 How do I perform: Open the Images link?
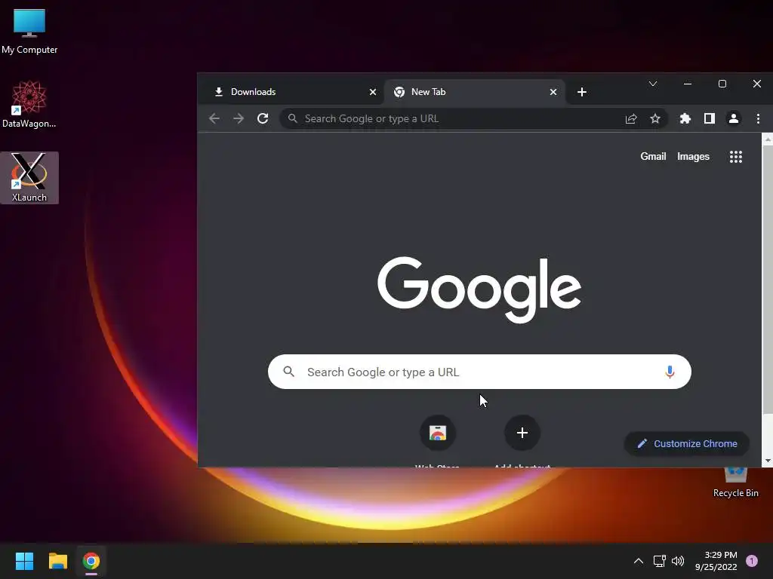click(693, 157)
